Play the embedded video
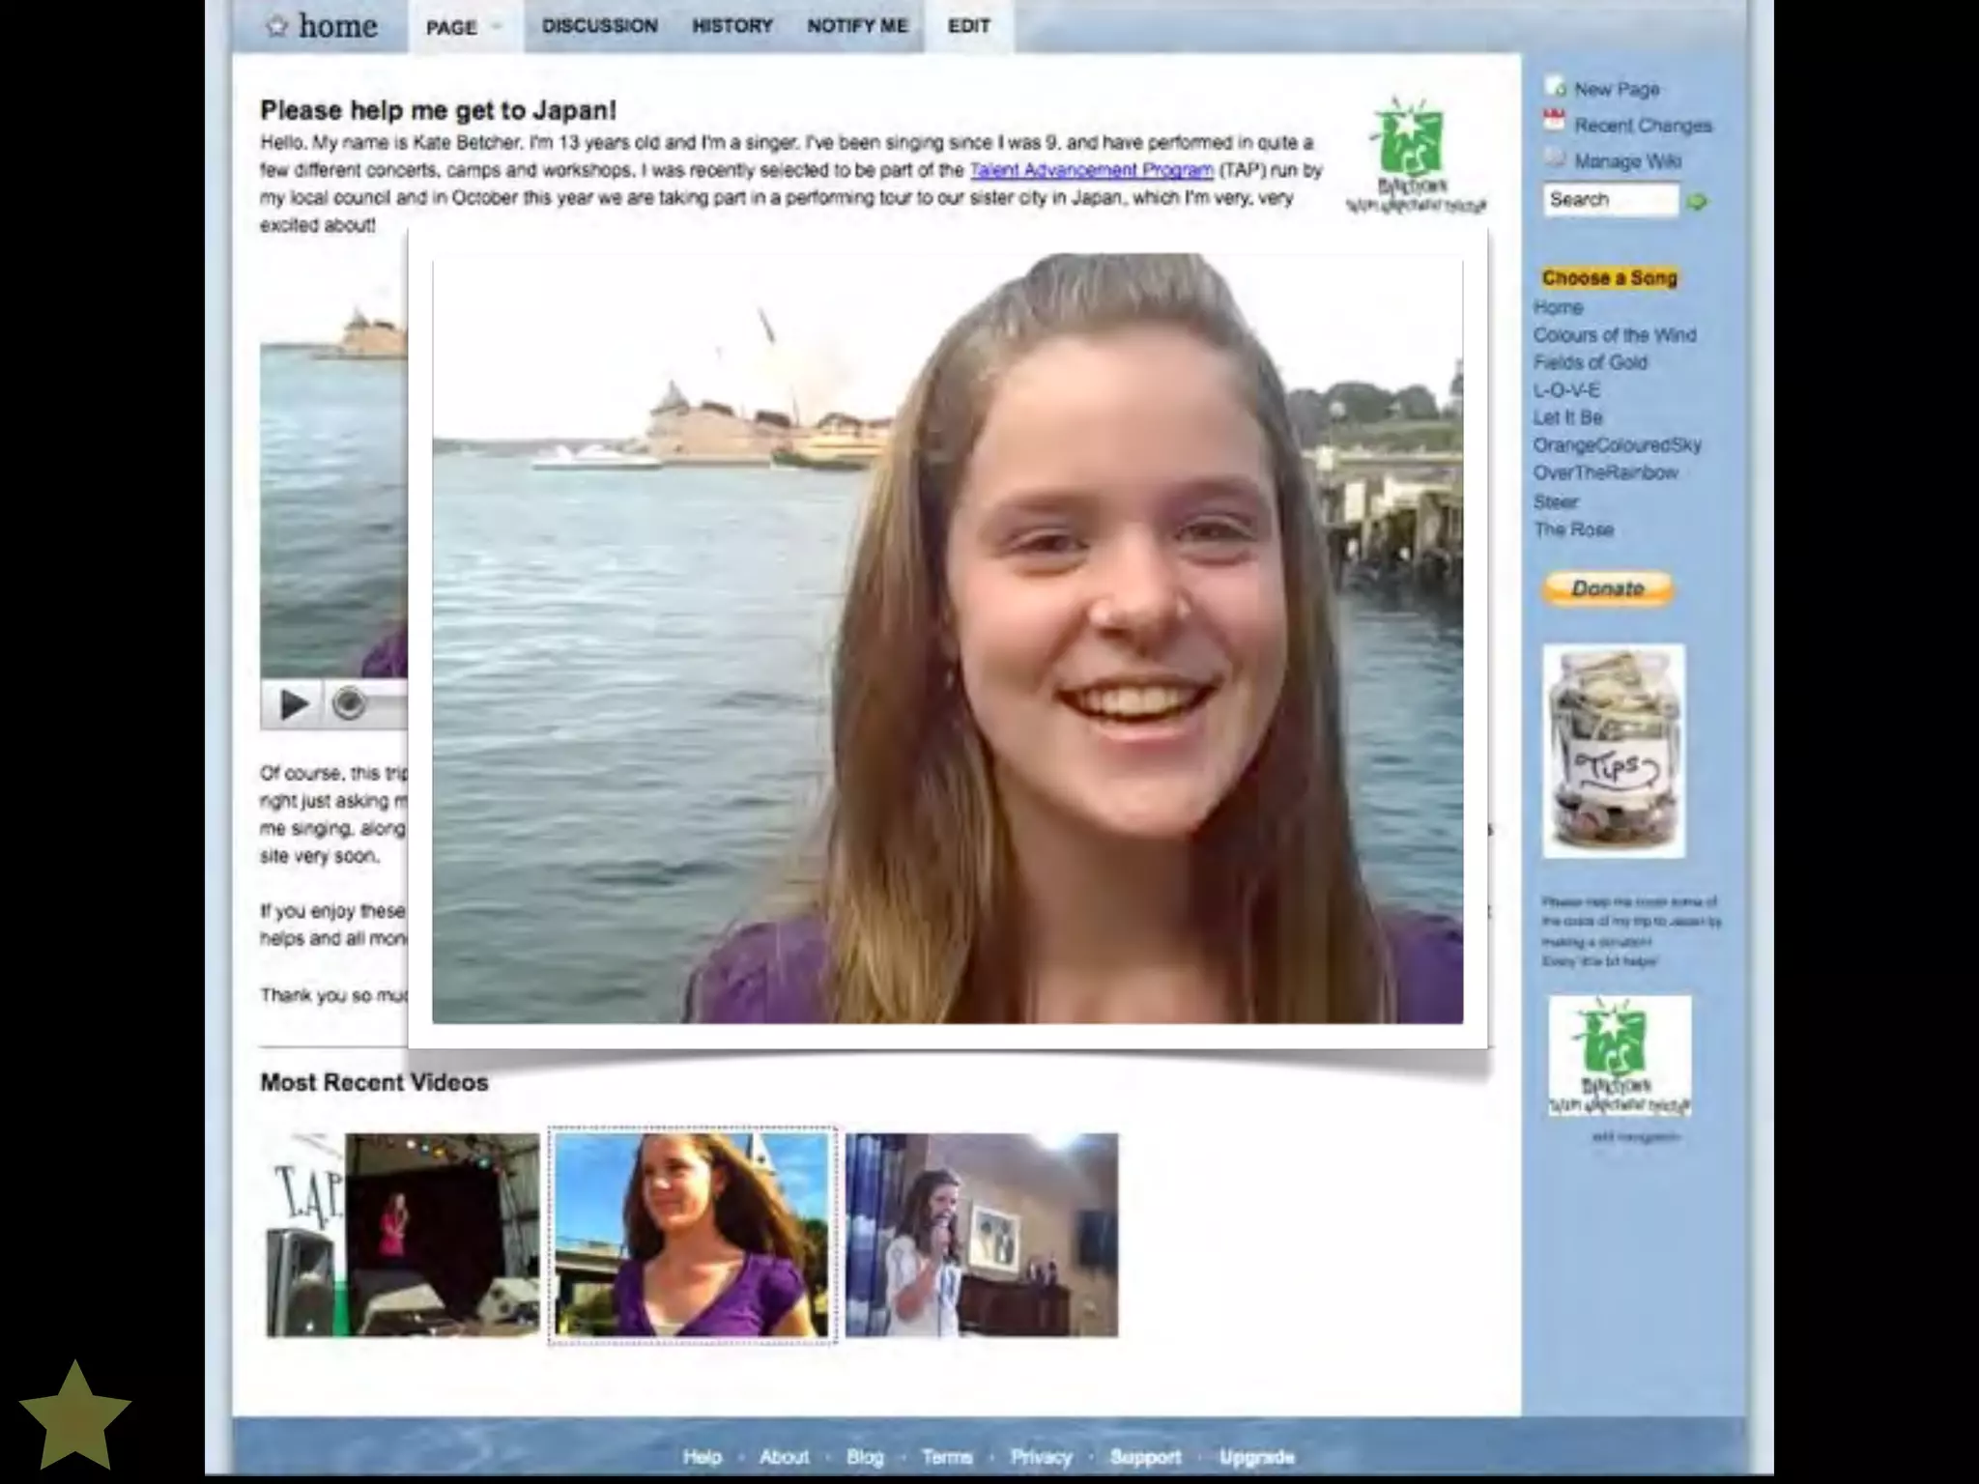The width and height of the screenshot is (1979, 1484). (x=293, y=704)
